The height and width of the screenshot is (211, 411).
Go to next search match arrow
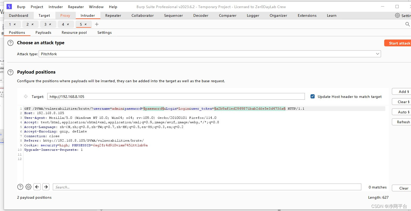pos(46,187)
